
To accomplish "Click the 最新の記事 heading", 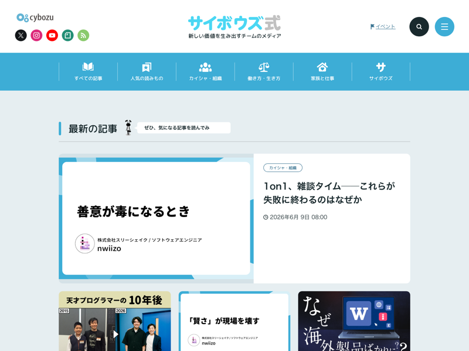I will click(93, 129).
